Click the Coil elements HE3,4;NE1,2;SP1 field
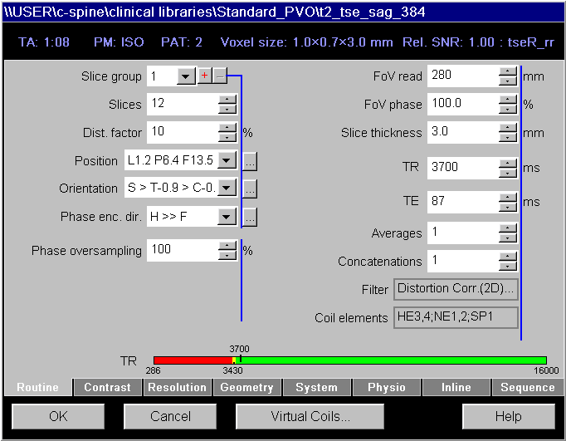 (x=456, y=317)
